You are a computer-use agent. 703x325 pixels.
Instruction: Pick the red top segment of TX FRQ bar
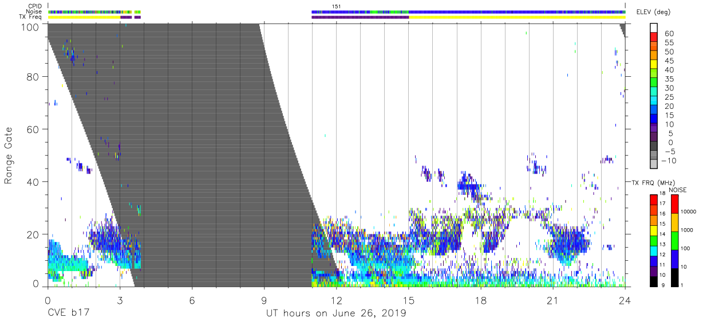click(x=654, y=199)
